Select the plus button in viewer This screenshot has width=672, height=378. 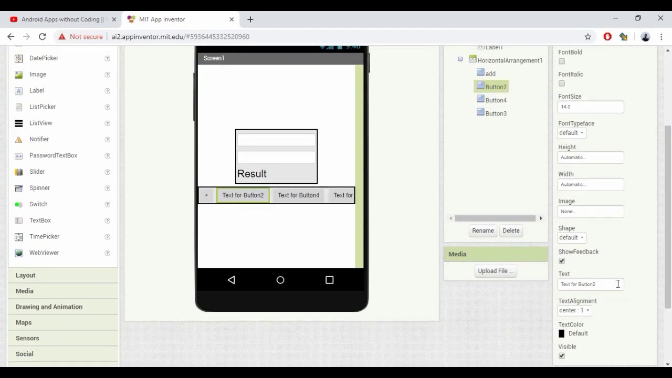coord(206,195)
